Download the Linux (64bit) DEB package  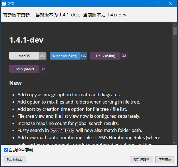click(109, 56)
